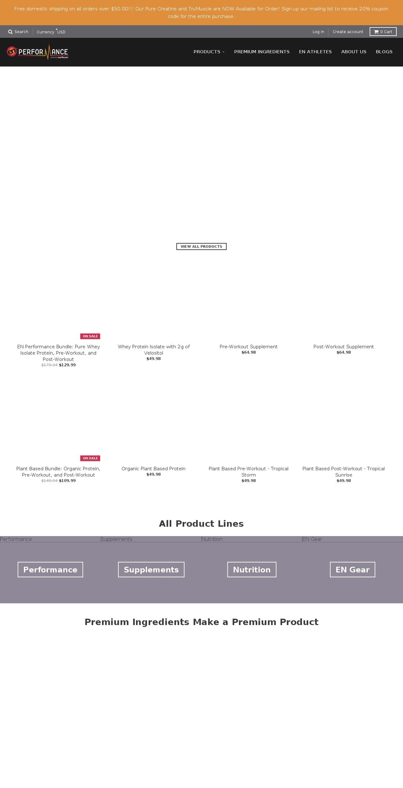
Task: Select the Performance product line
Action: (50, 569)
